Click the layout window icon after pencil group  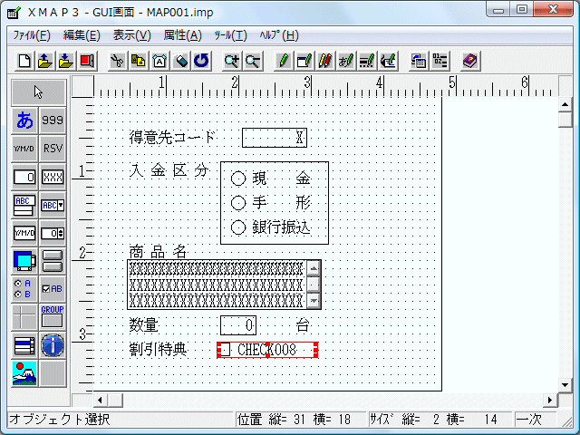click(x=419, y=61)
